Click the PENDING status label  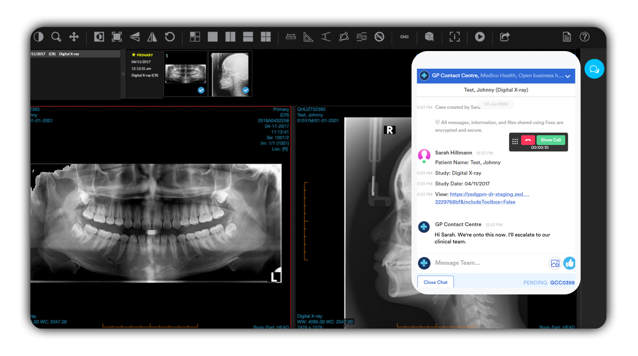tap(535, 283)
